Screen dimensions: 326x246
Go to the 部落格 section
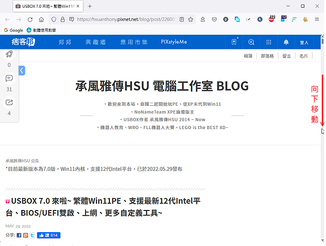click(x=267, y=56)
